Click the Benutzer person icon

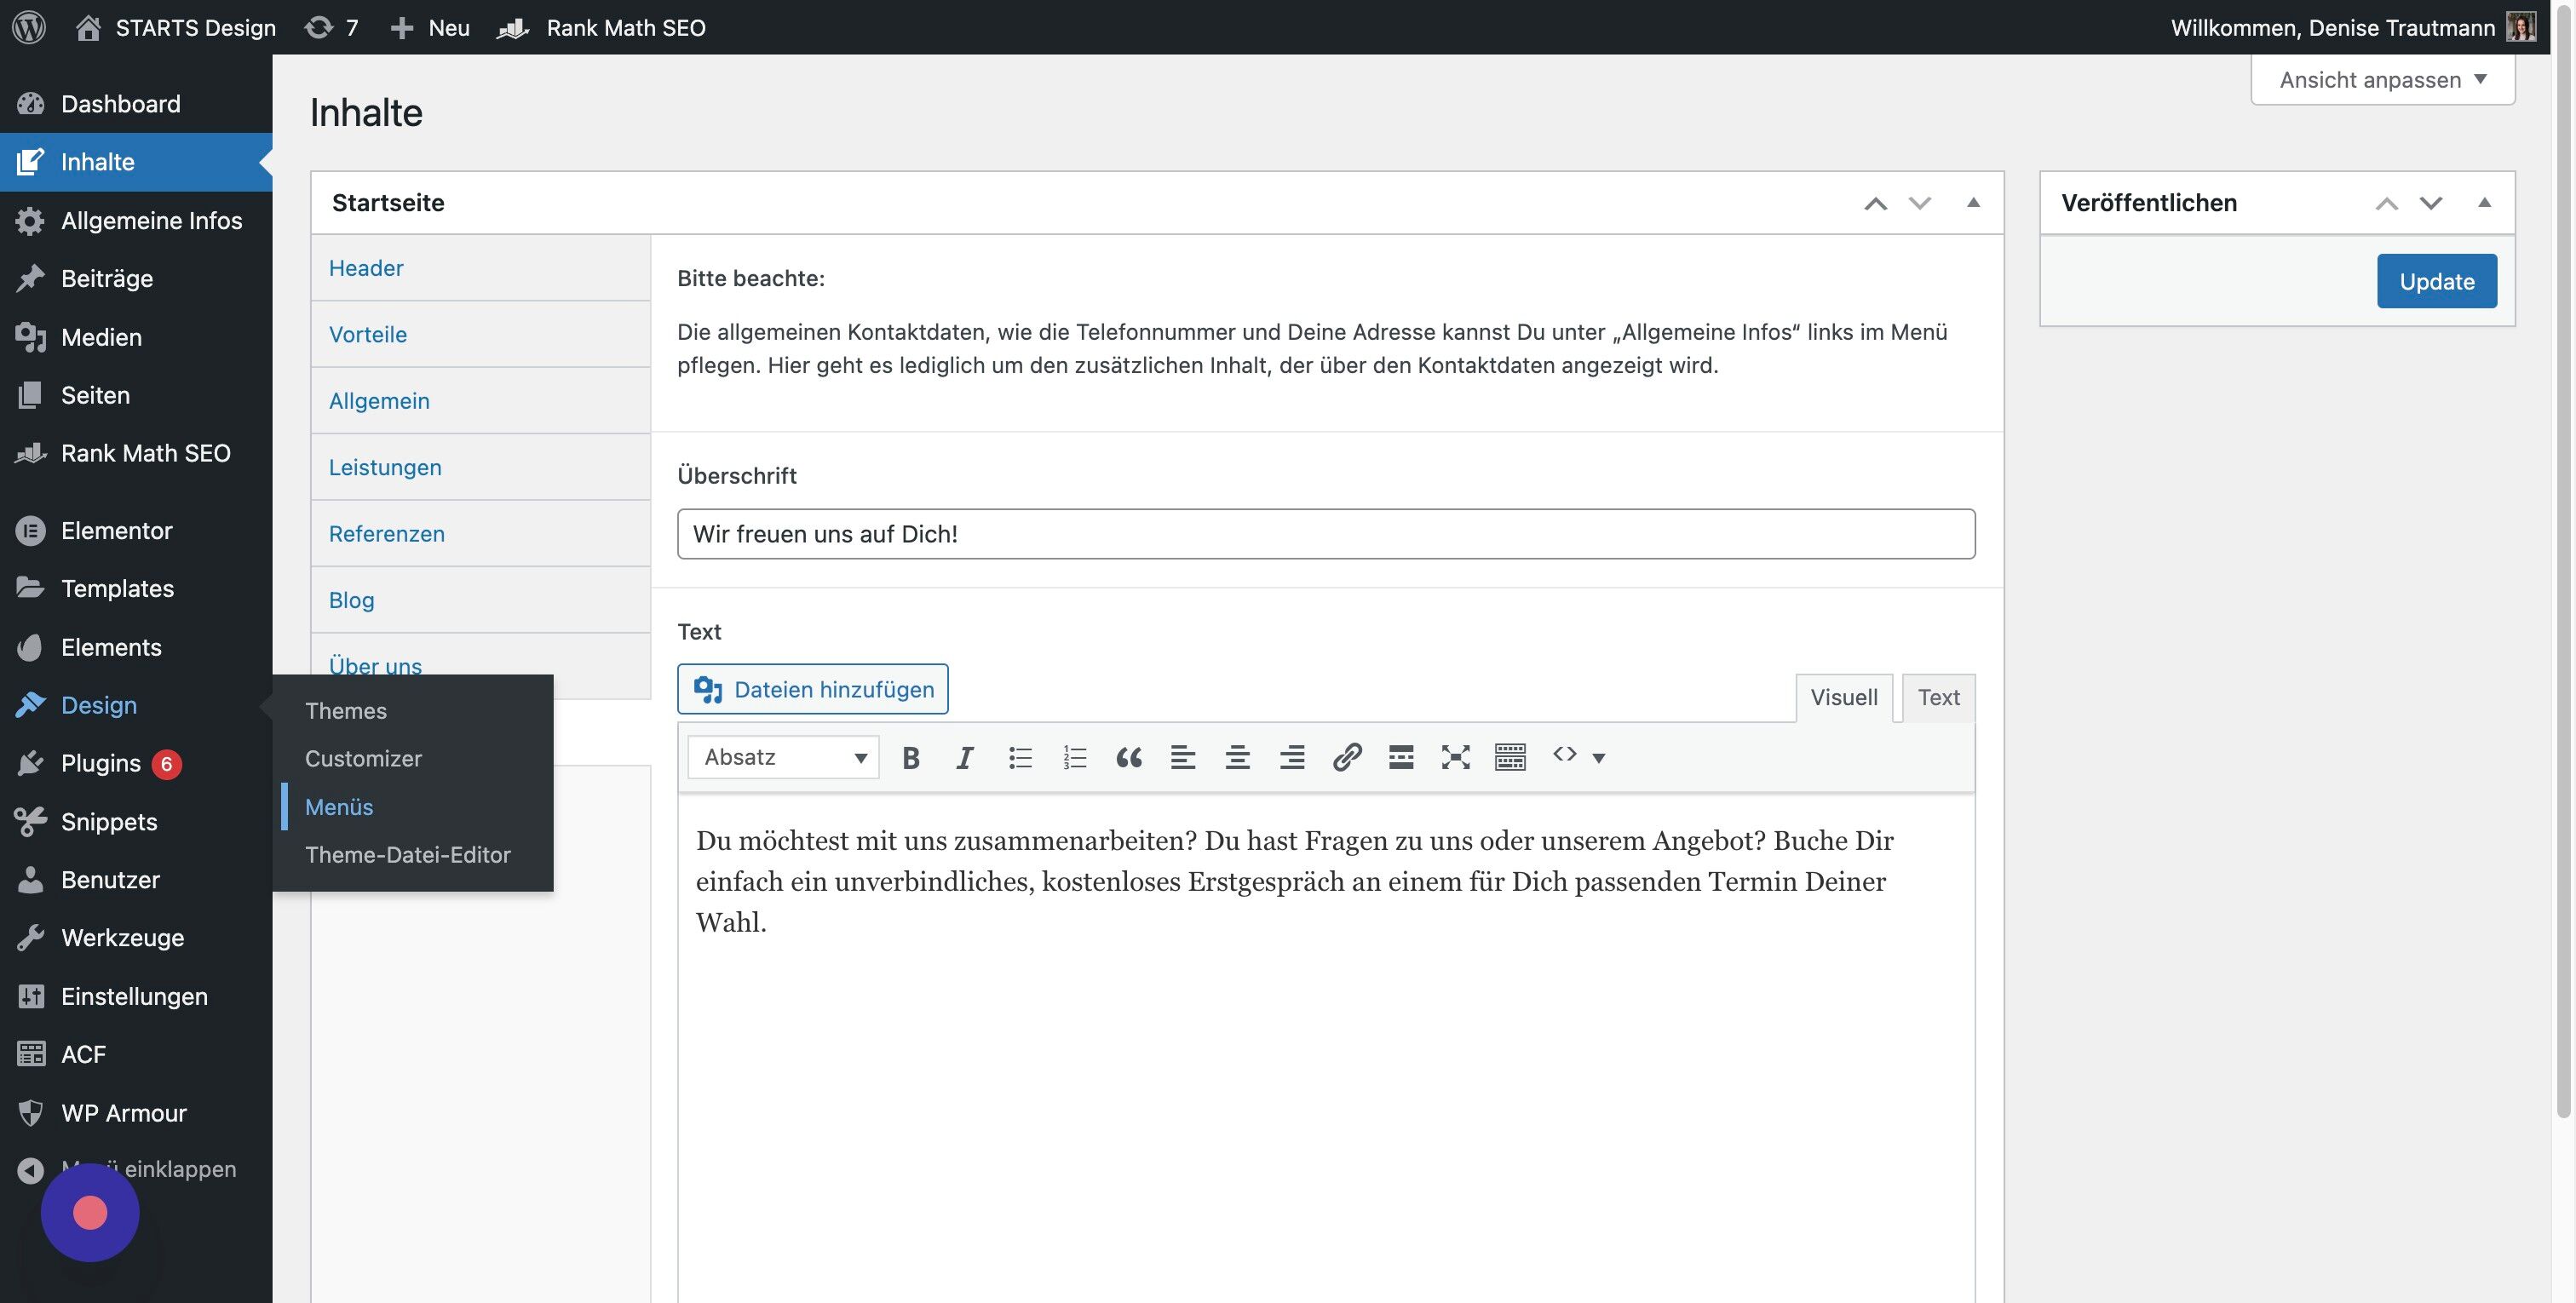(x=31, y=879)
